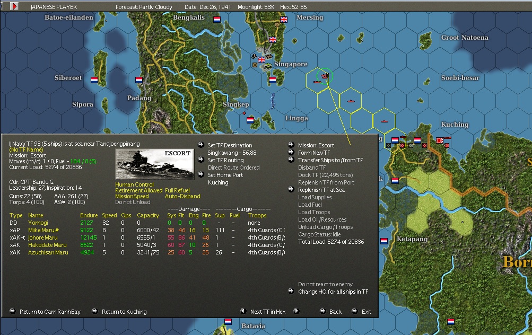Image resolution: width=532 pixels, height=335 pixels.
Task: Click the arrow icon beside Set Home Port
Action: tap(201, 174)
